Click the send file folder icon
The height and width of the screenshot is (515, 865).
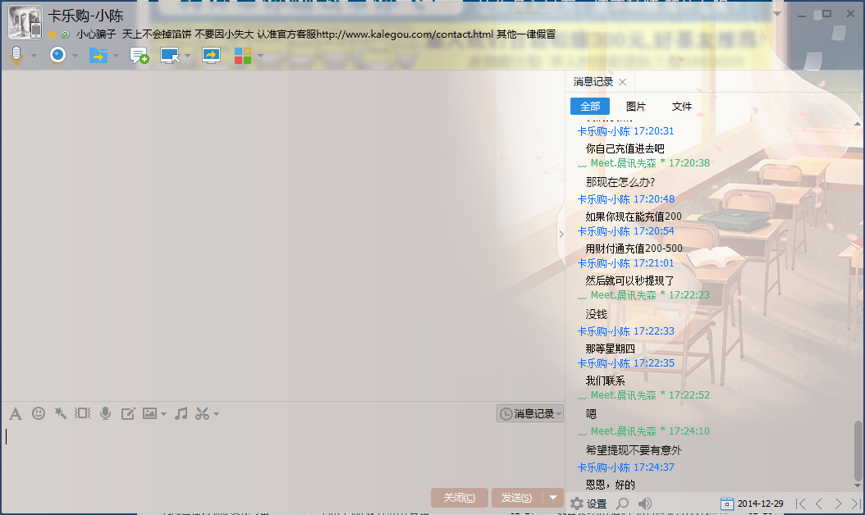click(98, 55)
